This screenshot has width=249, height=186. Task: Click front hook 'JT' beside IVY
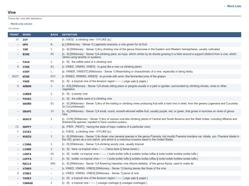(x=17, y=39)
